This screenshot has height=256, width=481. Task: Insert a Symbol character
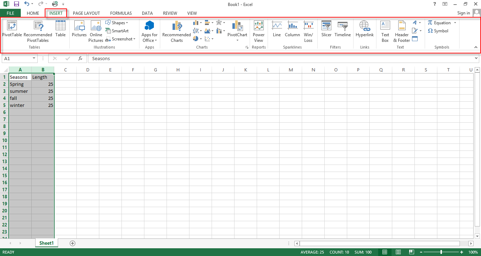point(438,31)
